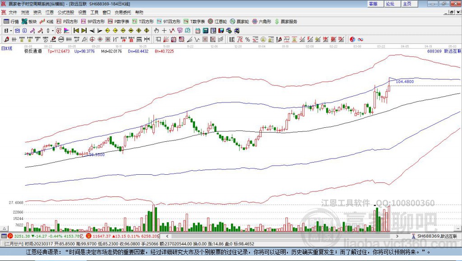Image resolution: width=462 pixels, height=261 pixels.
Task: Open the 文件 menu
Action: tap(13, 12)
